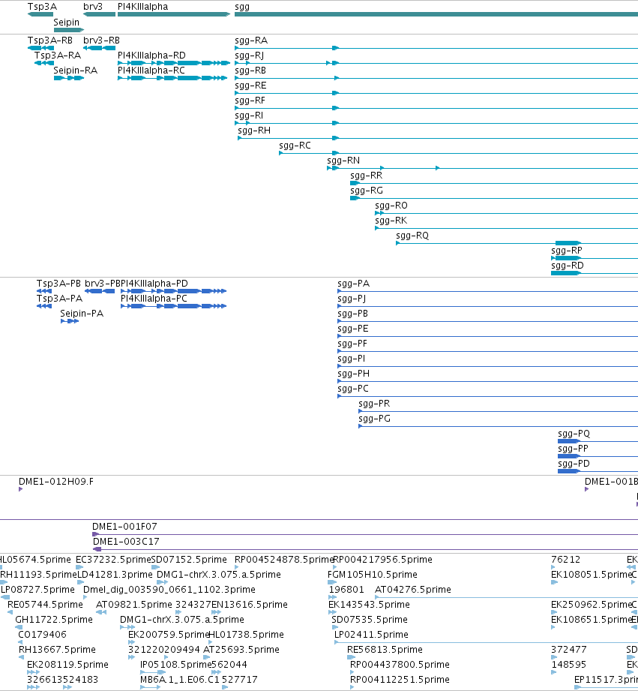Select the sgg-RD transcript label
The image size is (638, 691).
[x=567, y=266]
